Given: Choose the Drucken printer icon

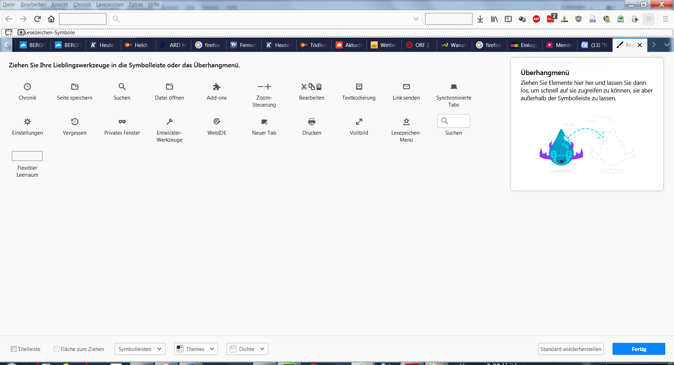Looking at the screenshot, I should coord(312,122).
